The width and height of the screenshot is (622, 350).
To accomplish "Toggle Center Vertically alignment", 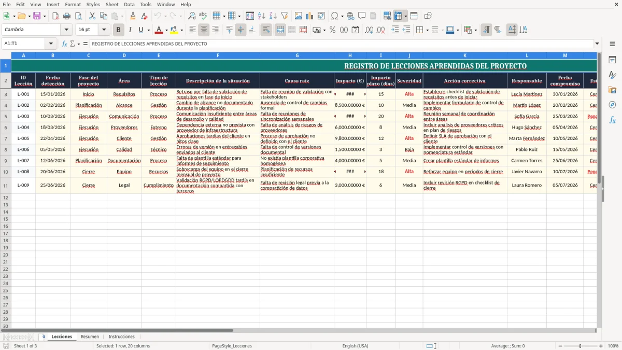I will pyautogui.click(x=241, y=30).
